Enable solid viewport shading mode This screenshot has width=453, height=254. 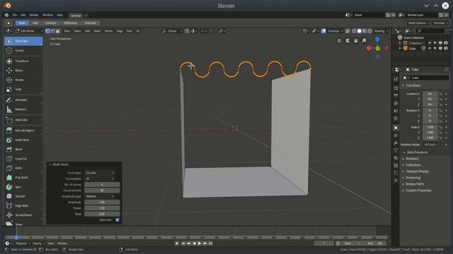click(x=359, y=31)
